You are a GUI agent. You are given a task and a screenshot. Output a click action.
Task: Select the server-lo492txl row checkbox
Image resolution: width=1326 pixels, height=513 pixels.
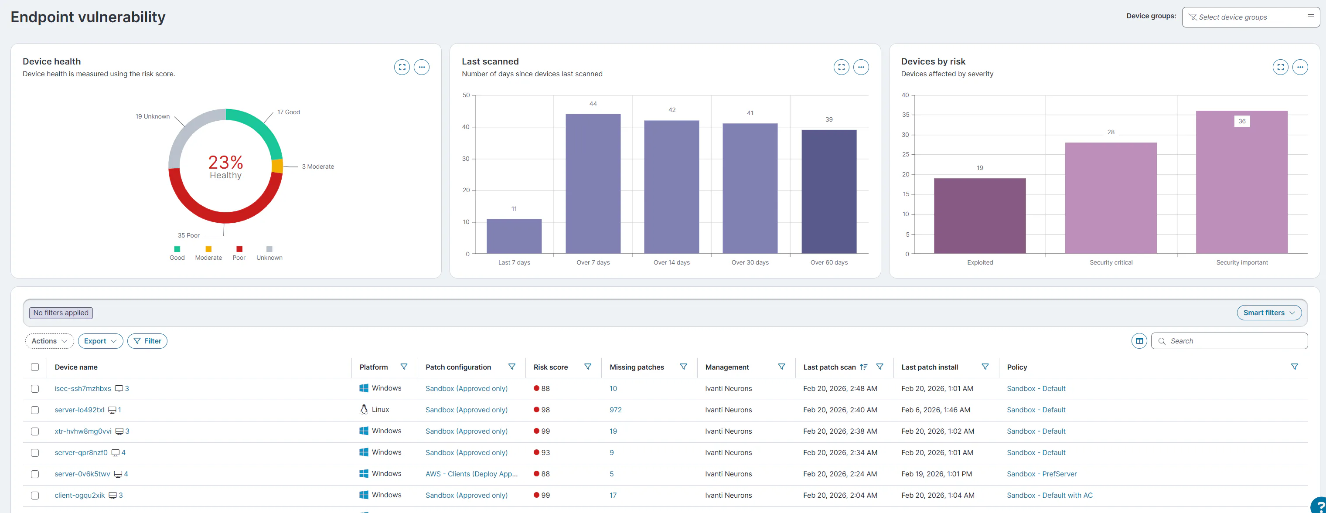click(34, 410)
